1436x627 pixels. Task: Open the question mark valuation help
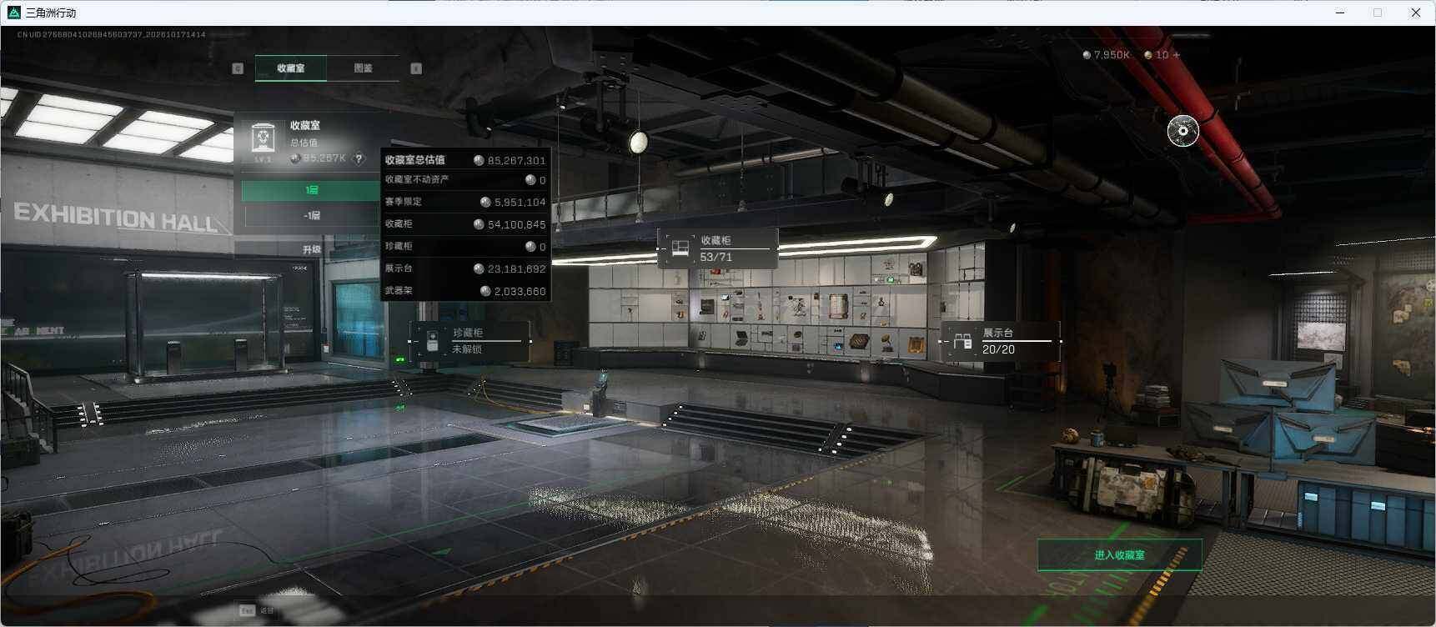[x=359, y=158]
